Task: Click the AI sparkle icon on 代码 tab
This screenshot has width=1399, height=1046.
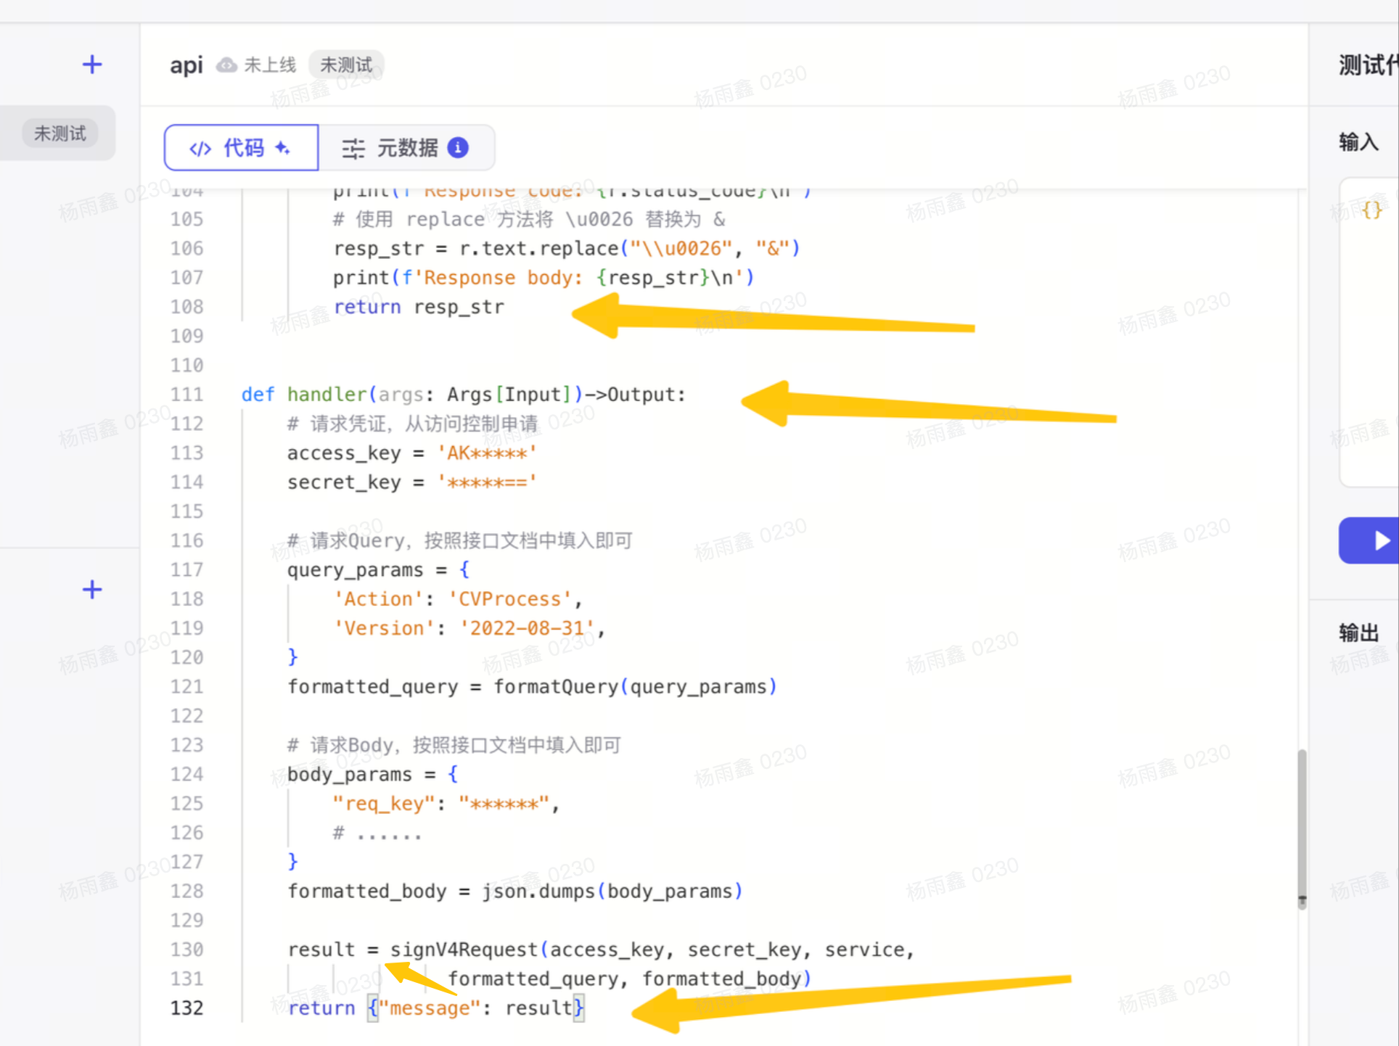Action: 283,148
